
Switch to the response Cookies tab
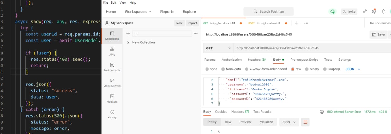click(221, 112)
